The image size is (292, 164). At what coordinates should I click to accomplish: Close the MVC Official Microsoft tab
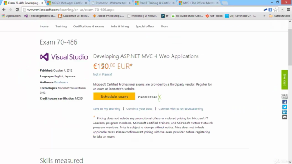(217, 3)
